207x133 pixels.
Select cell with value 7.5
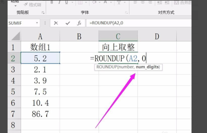[x=40, y=91]
